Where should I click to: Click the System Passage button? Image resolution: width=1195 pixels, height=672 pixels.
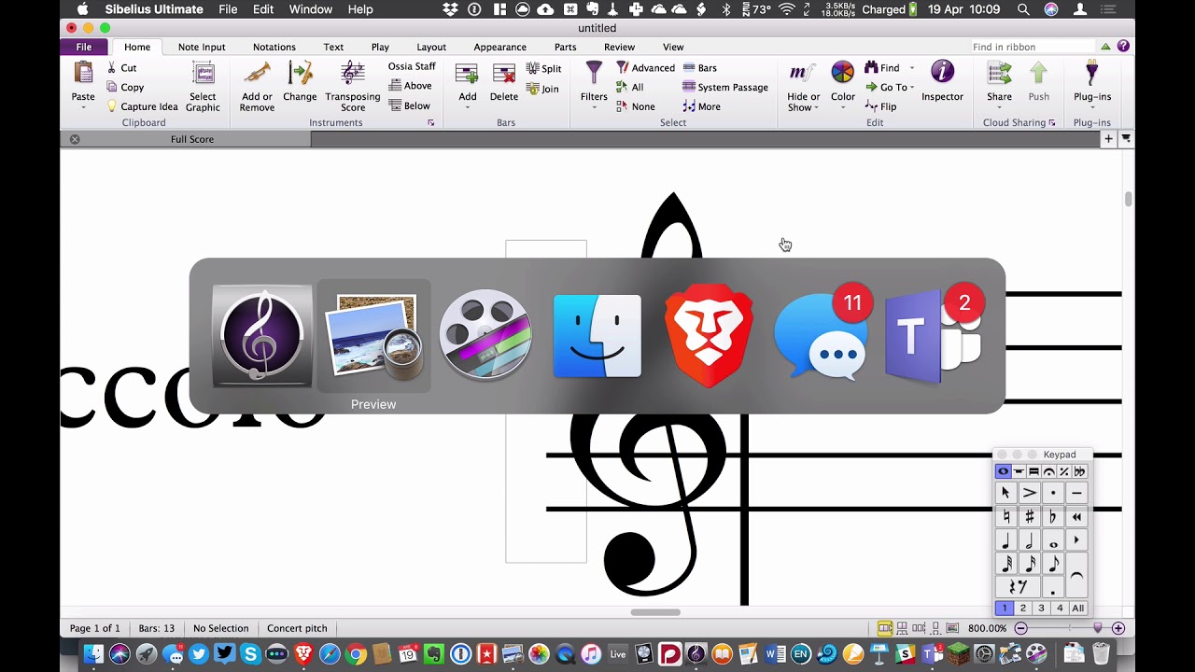[x=725, y=88]
